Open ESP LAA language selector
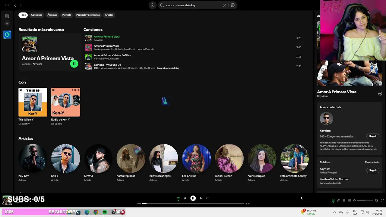The width and height of the screenshot is (386, 217). point(355,212)
